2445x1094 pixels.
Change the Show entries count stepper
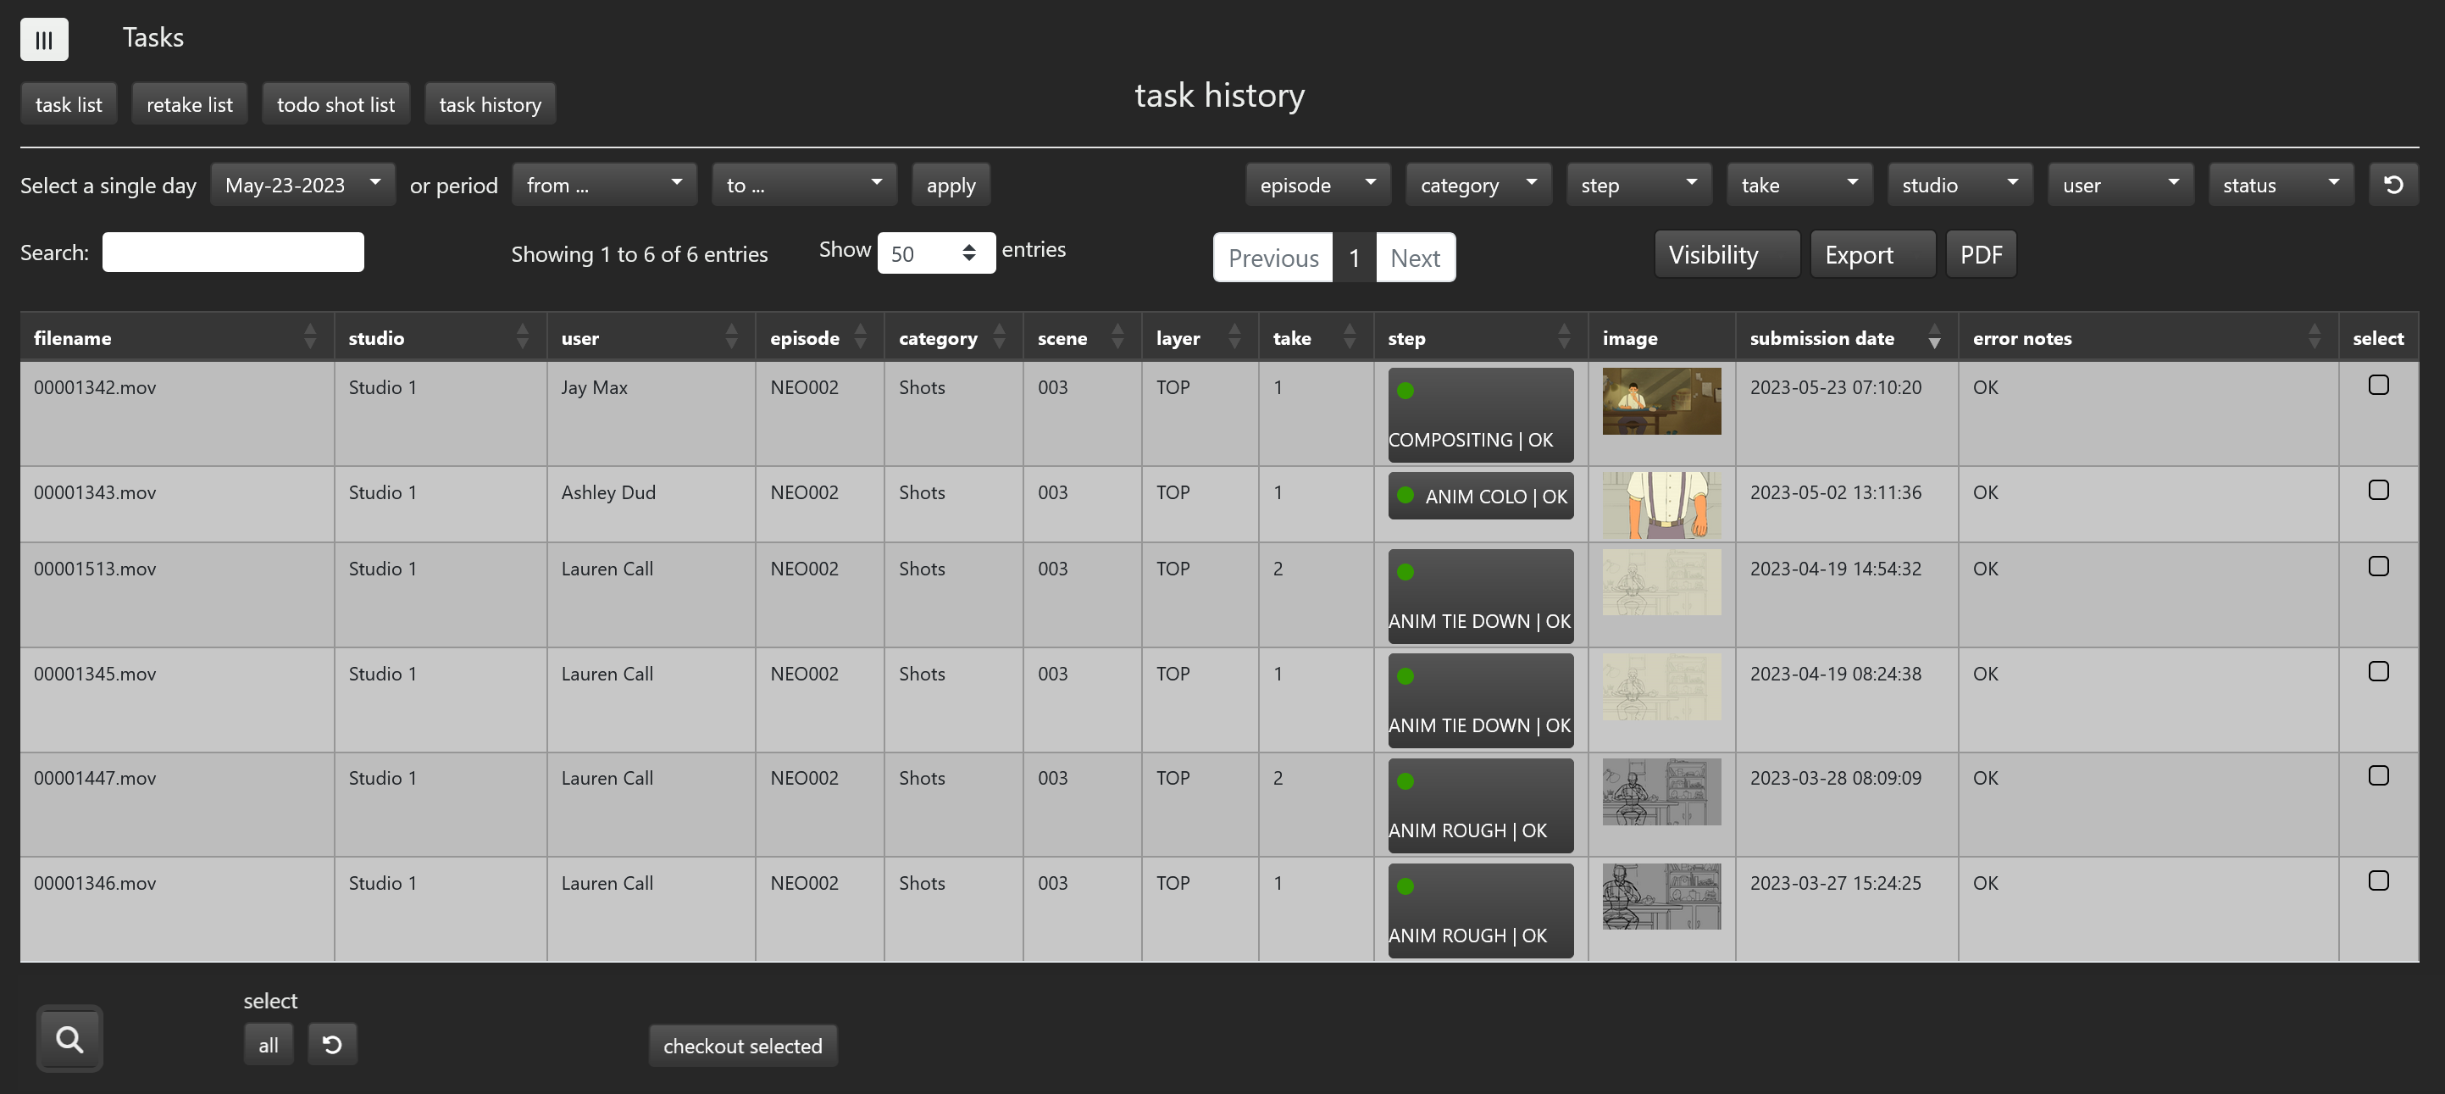(x=968, y=253)
